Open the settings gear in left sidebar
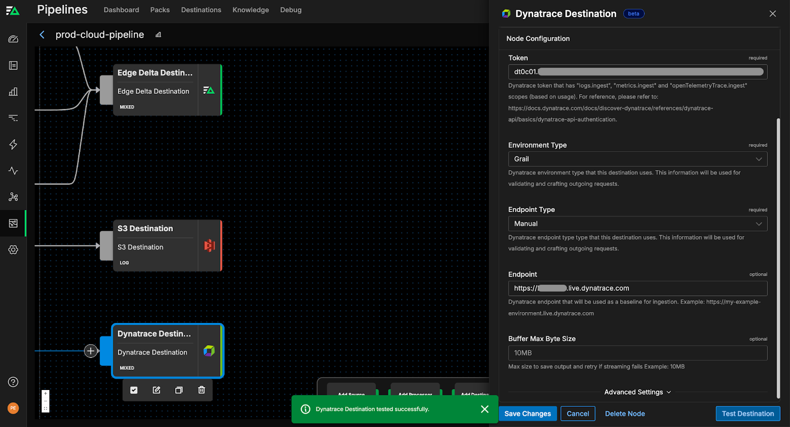790x427 pixels. (x=13, y=249)
